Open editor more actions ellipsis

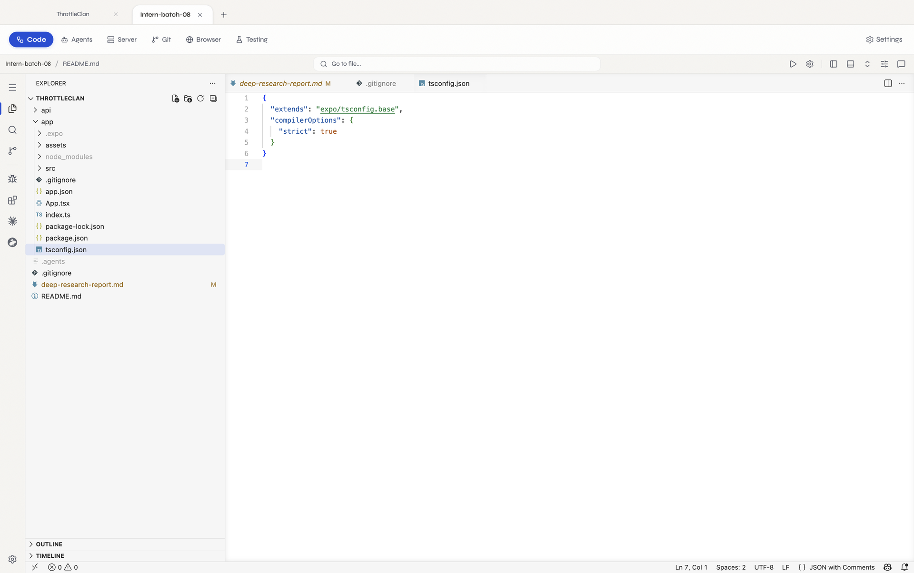[902, 83]
